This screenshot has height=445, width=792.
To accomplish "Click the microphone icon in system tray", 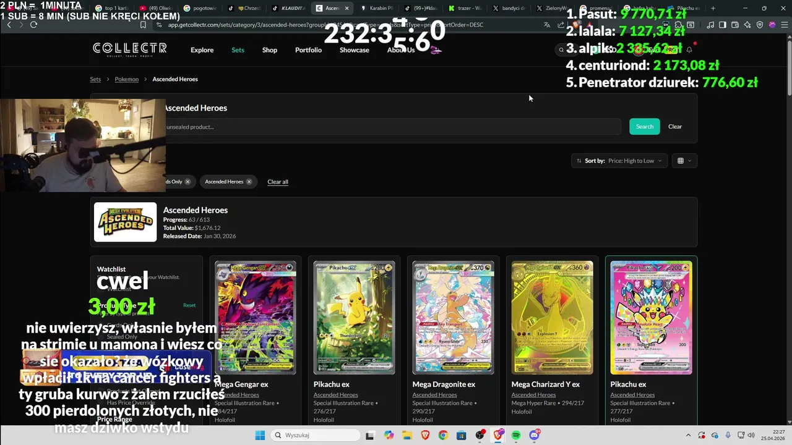I will pos(728,435).
